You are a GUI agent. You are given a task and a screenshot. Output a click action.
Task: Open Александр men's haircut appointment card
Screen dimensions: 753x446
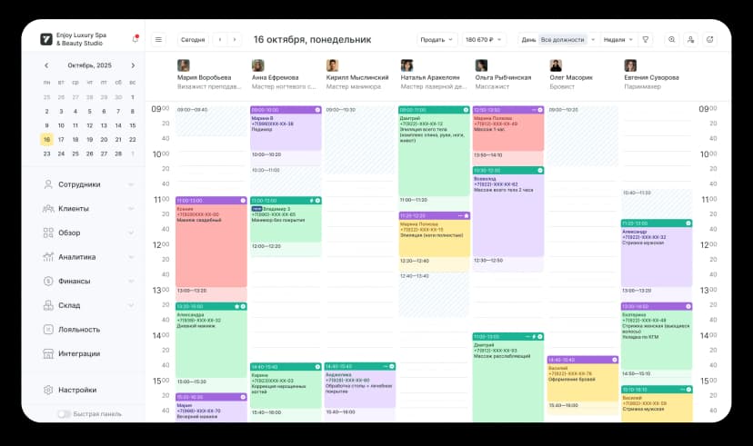(x=657, y=253)
